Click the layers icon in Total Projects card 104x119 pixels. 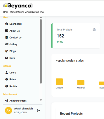point(94,30)
